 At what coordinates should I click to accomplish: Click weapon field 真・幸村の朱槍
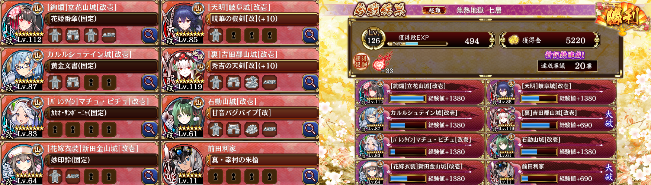pyautogui.click(x=263, y=160)
